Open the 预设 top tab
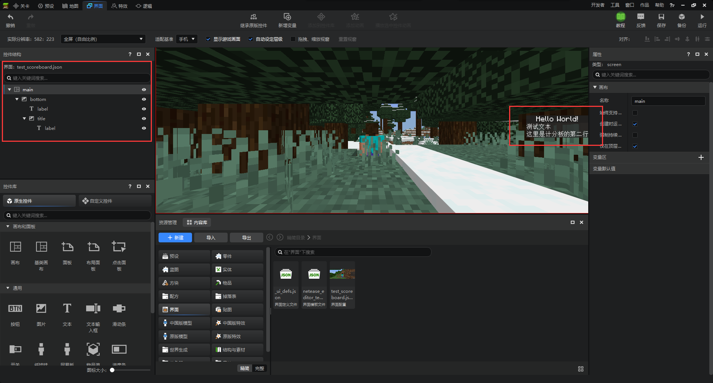 pyautogui.click(x=46, y=6)
